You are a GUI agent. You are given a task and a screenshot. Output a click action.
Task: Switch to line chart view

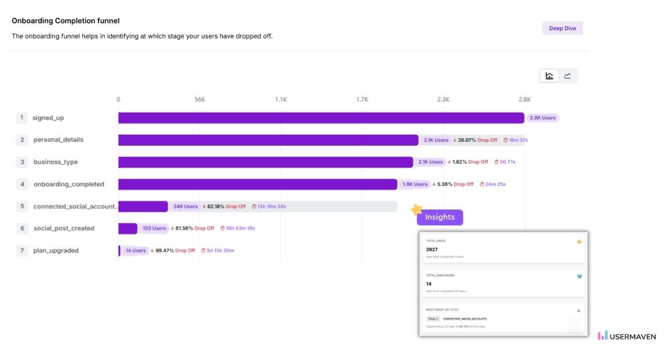click(x=568, y=76)
